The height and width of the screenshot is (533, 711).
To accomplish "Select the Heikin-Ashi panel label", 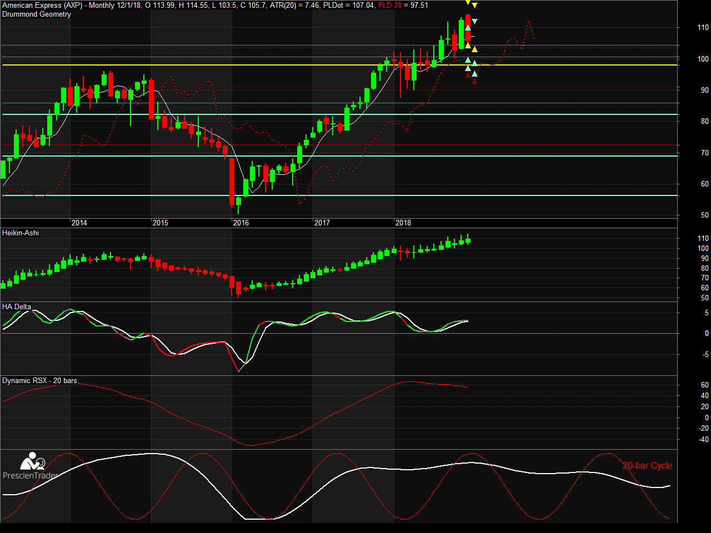I will (21, 233).
